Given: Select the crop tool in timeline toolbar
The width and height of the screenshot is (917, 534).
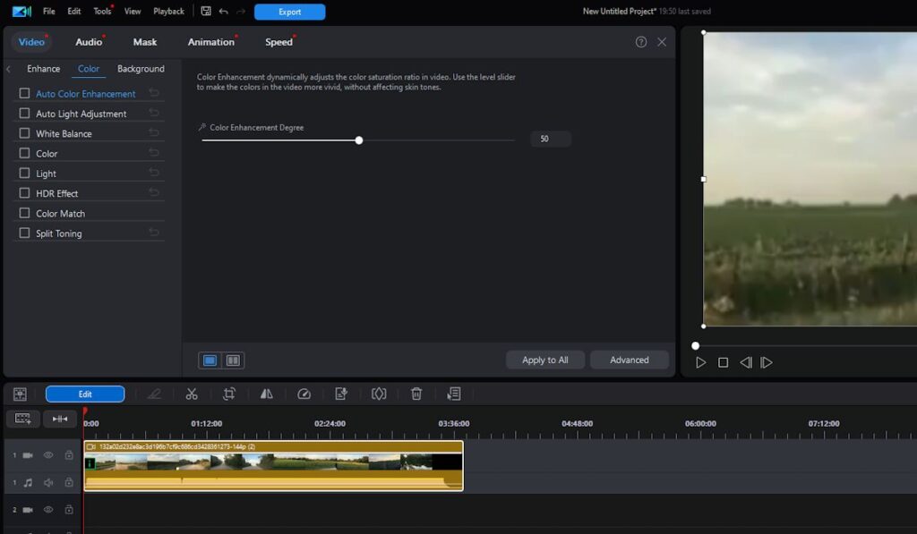Looking at the screenshot, I should click(x=229, y=394).
